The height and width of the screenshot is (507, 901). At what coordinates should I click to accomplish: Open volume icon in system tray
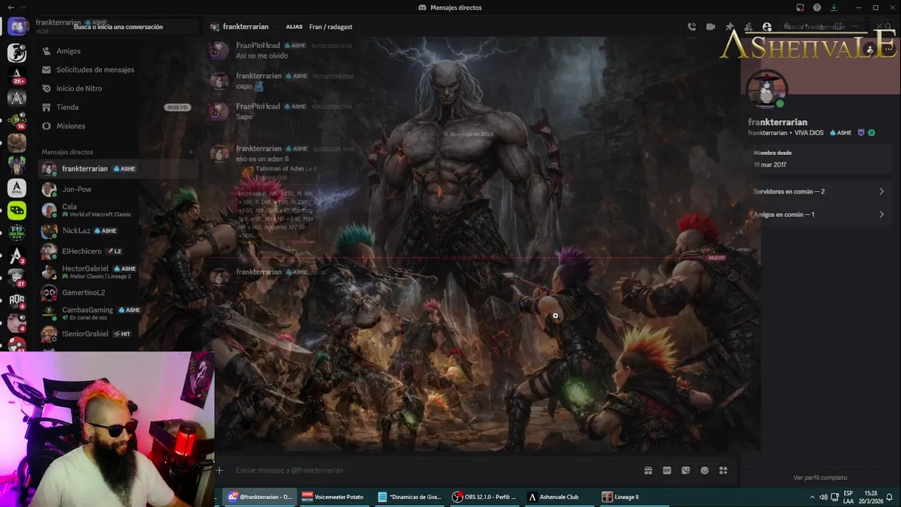[823, 497]
